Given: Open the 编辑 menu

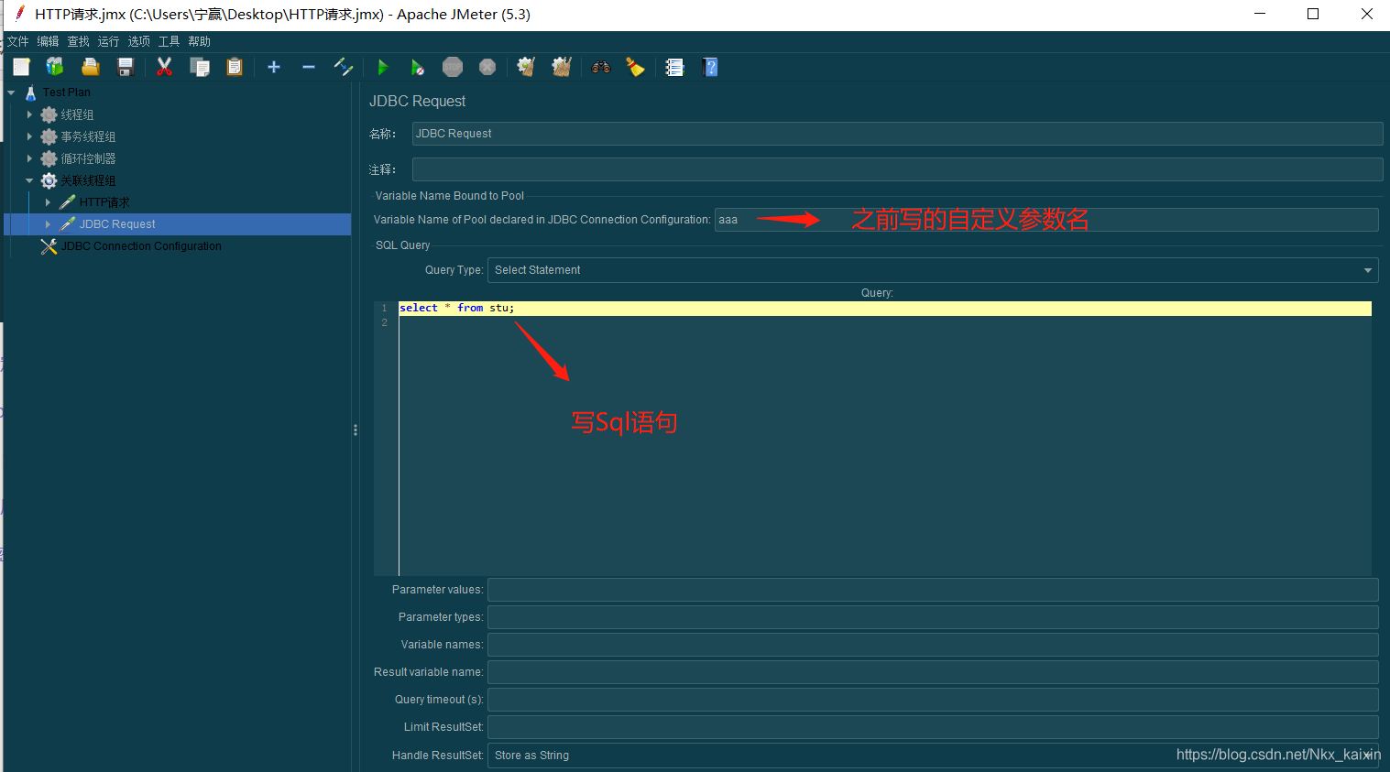Looking at the screenshot, I should click(49, 41).
